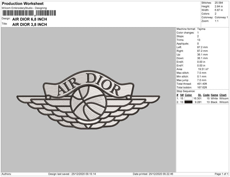The height and width of the screenshot is (177, 230).
Task: Click the Black thread name
Action: [214, 102]
